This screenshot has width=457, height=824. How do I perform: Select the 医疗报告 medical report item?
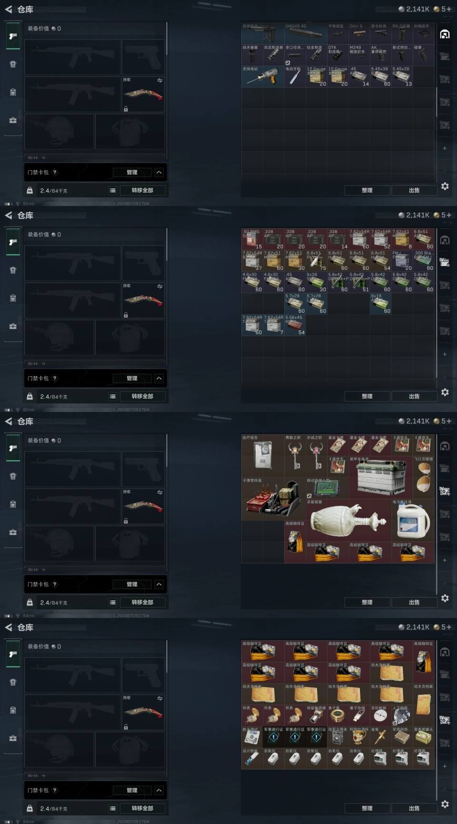tap(263, 456)
